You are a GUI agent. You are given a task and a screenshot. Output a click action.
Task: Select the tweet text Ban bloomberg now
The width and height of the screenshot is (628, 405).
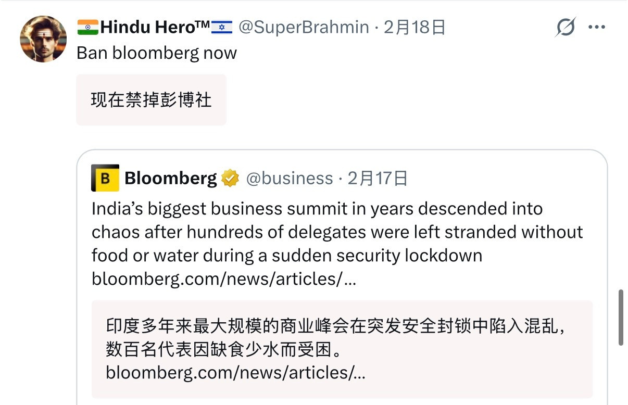[x=156, y=53]
